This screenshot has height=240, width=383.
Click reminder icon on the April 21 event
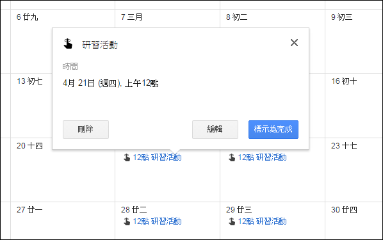coord(127,157)
